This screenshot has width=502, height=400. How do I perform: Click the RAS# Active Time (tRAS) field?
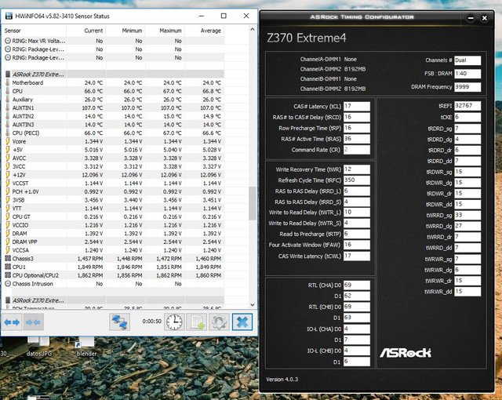[x=357, y=139]
